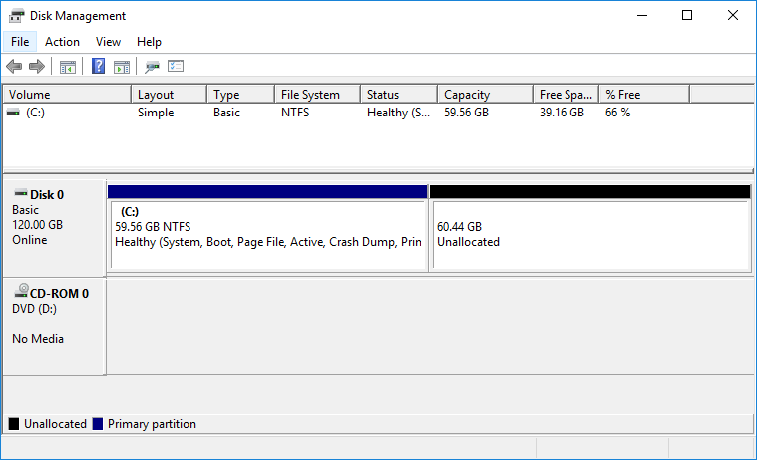
Task: Open the File menu
Action: point(20,42)
